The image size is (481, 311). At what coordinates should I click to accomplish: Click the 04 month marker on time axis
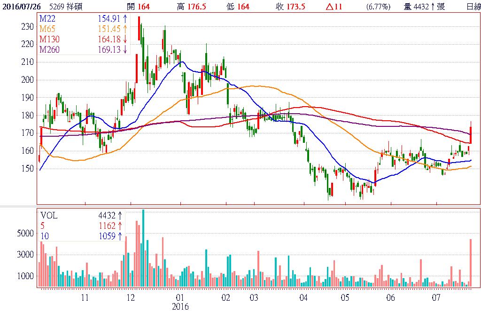click(x=303, y=298)
